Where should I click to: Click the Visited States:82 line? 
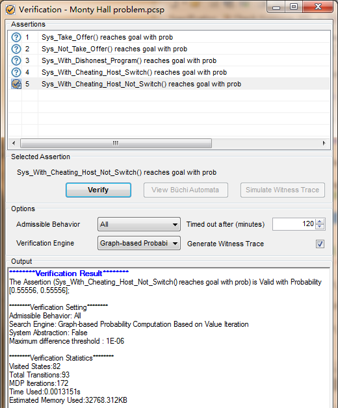tap(35, 366)
